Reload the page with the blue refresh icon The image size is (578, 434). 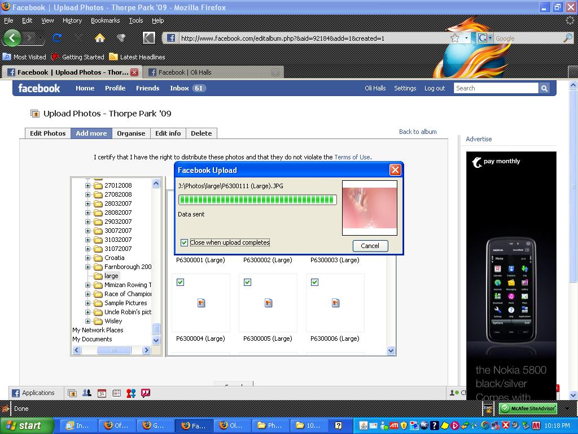click(57, 38)
